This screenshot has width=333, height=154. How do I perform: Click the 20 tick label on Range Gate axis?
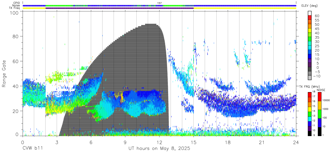[16, 111]
